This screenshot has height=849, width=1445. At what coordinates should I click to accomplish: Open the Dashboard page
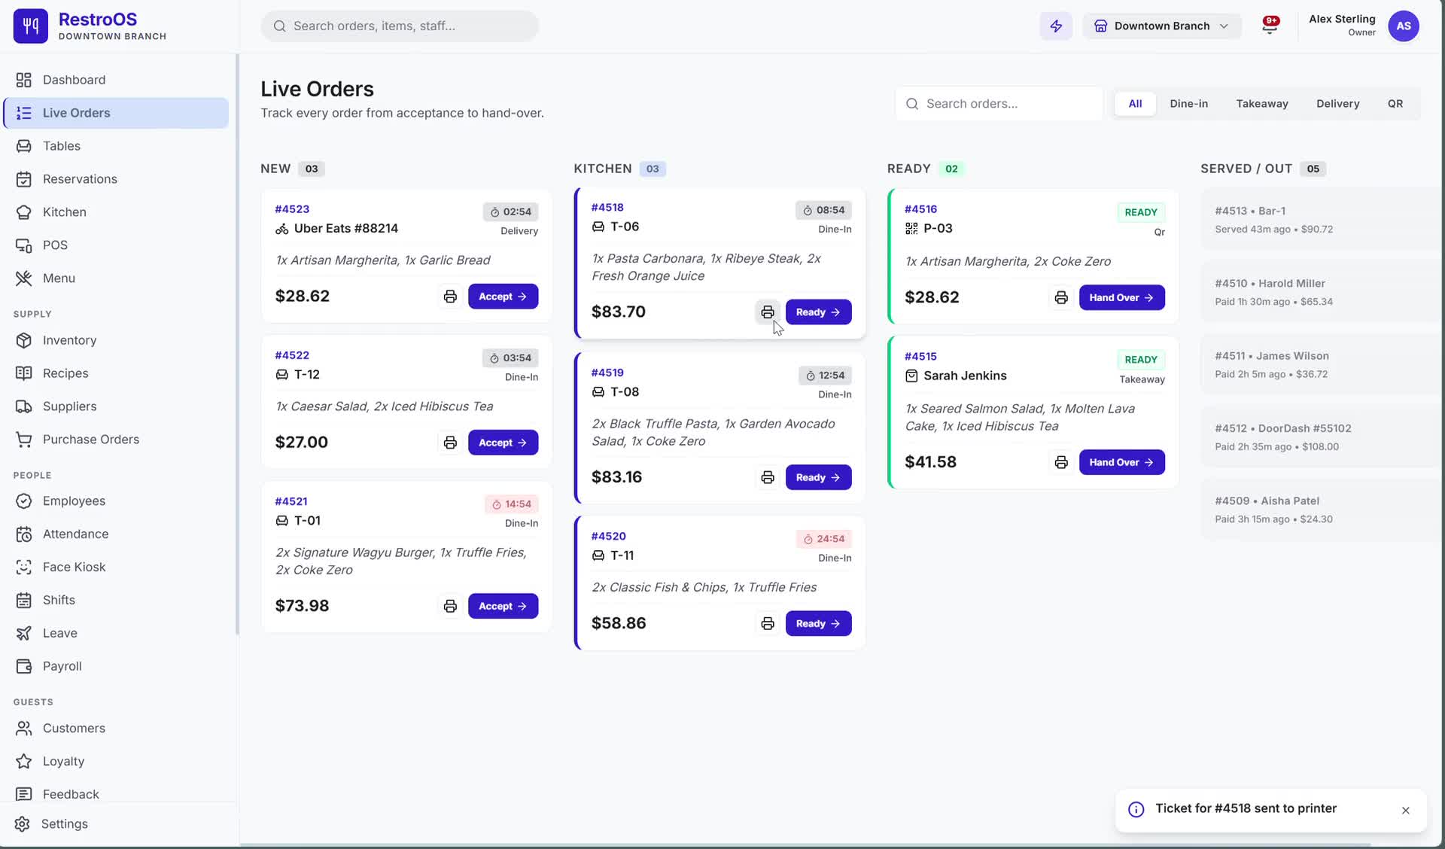coord(117,80)
